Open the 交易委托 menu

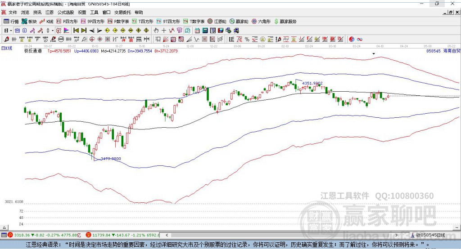coord(122,12)
